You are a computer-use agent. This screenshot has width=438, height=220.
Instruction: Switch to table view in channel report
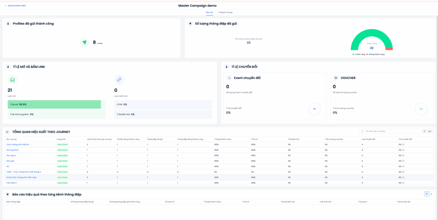click(426, 194)
